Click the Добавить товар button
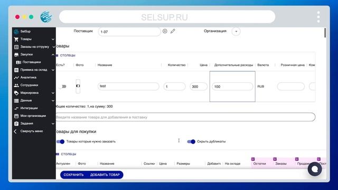Screen dimensions: 338x190 point(105,175)
